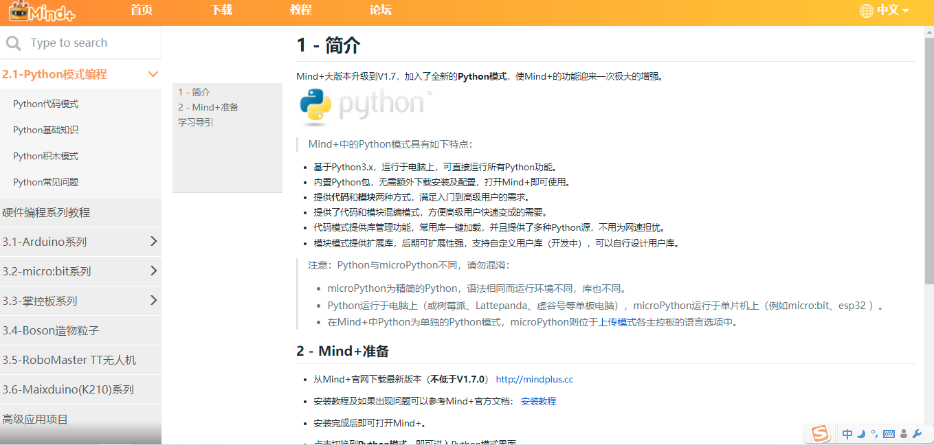The image size is (934, 445).
Task: Open the 安装教程 hyperlink
Action: click(x=539, y=401)
